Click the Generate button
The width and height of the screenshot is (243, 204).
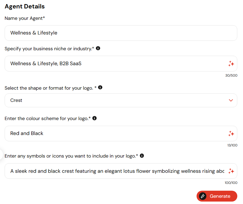(217, 196)
